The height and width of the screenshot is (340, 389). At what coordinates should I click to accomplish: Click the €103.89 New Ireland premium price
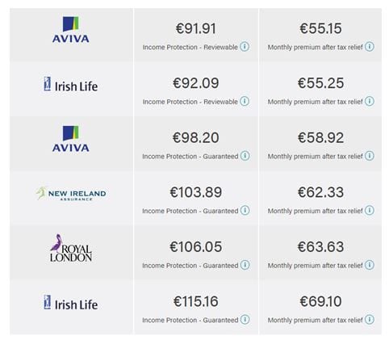pyautogui.click(x=196, y=192)
